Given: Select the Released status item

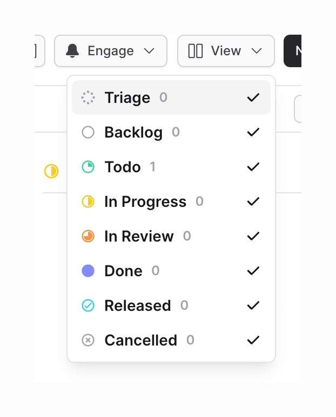Looking at the screenshot, I should pyautogui.click(x=138, y=305).
